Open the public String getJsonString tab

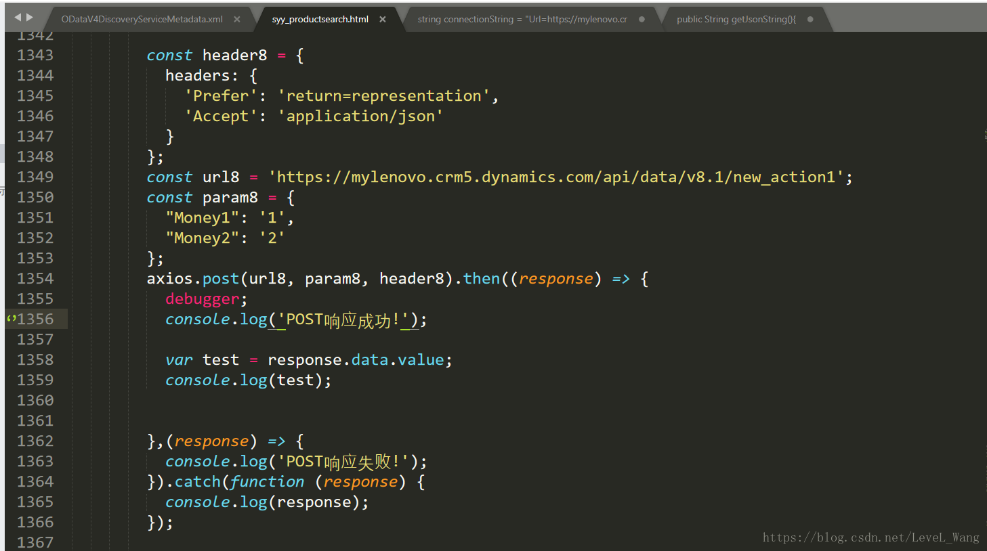[x=736, y=19]
